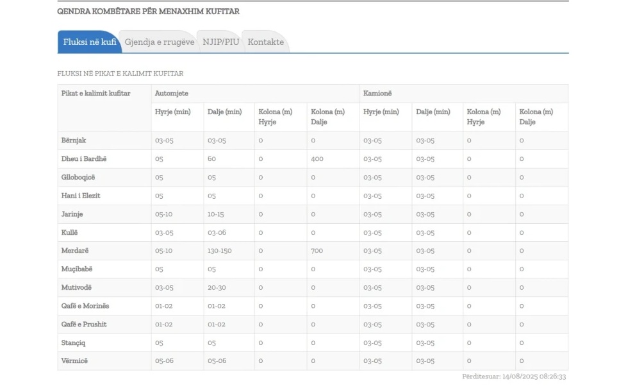Open the Fluksi në kufi tab
Image resolution: width=619 pixels, height=388 pixels.
tap(90, 42)
